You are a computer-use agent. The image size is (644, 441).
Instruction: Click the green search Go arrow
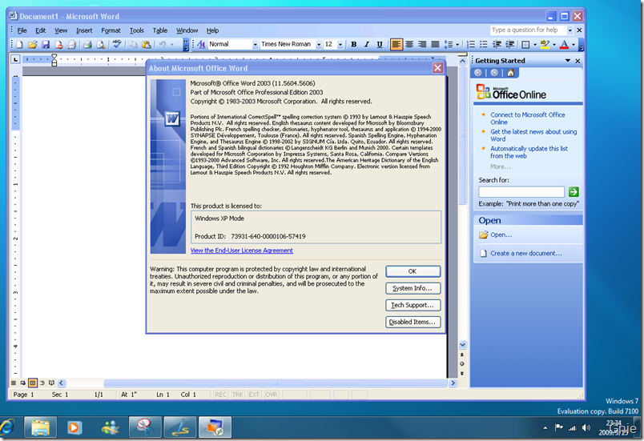pos(574,191)
